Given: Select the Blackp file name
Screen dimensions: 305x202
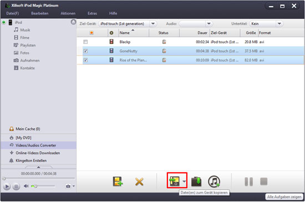Looking at the screenshot, I should pos(125,42).
